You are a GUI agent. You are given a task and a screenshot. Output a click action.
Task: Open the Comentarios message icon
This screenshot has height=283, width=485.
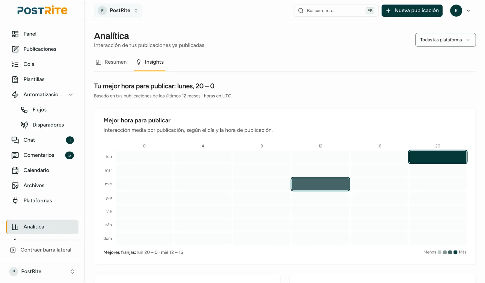tap(15, 155)
